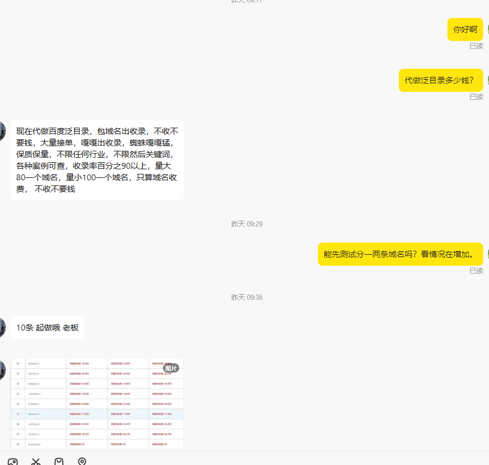Click "已读" status under "代做泛目录多少钱？"
The image size is (489, 465).
476,97
